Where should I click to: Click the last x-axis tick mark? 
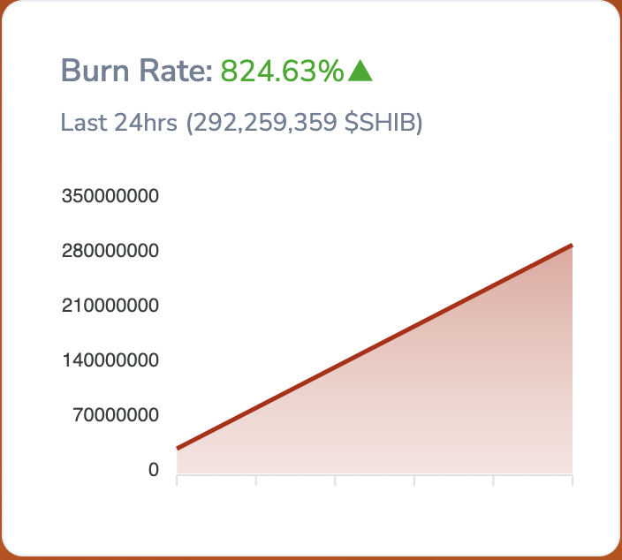(573, 480)
